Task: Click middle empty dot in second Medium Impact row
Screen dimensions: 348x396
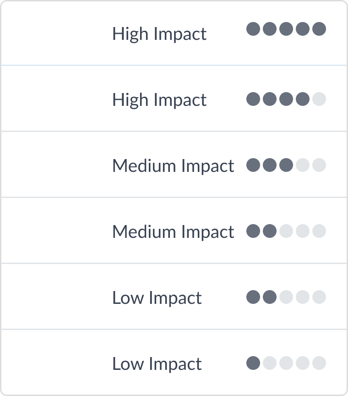Action: [x=303, y=231]
